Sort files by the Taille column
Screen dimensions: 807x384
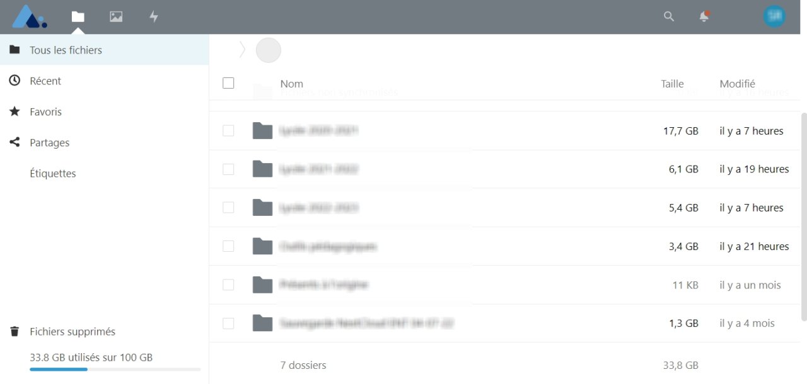tap(672, 84)
